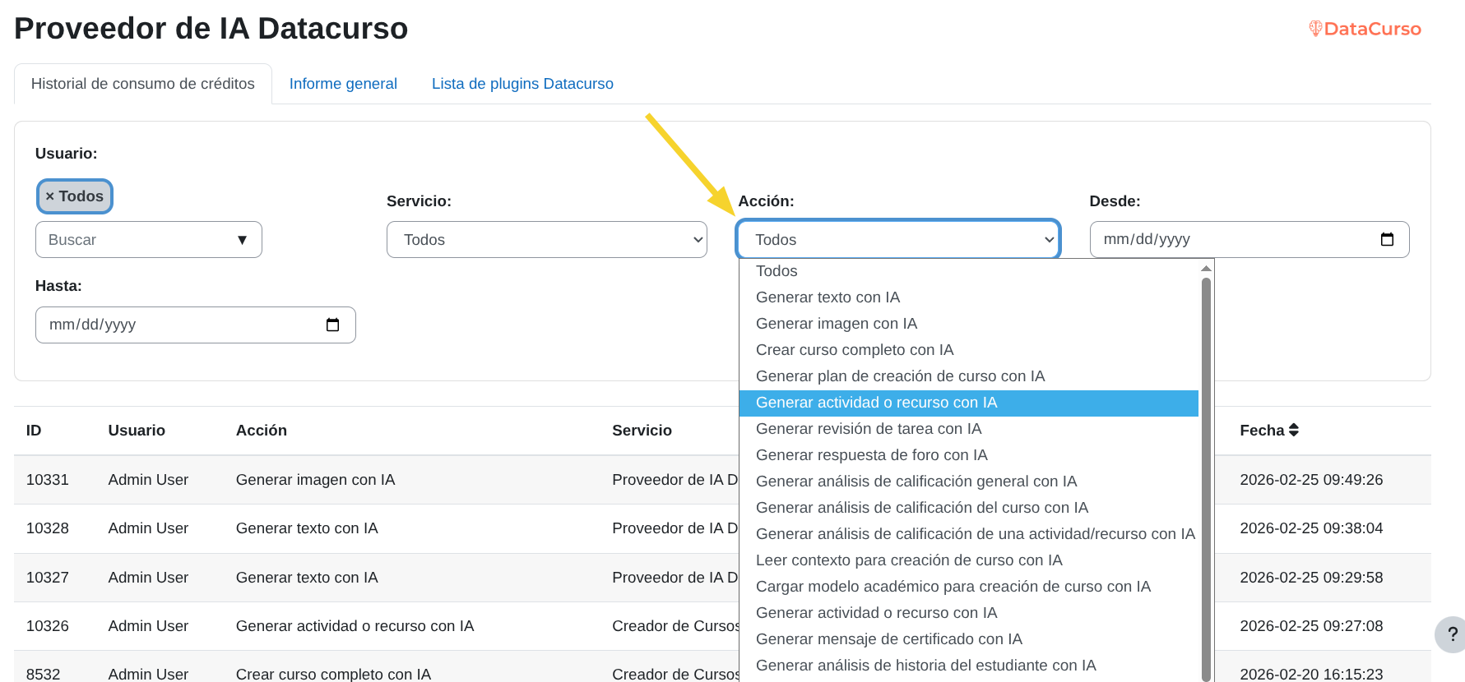
Task: Click the DataCurso logo
Action: click(1365, 29)
